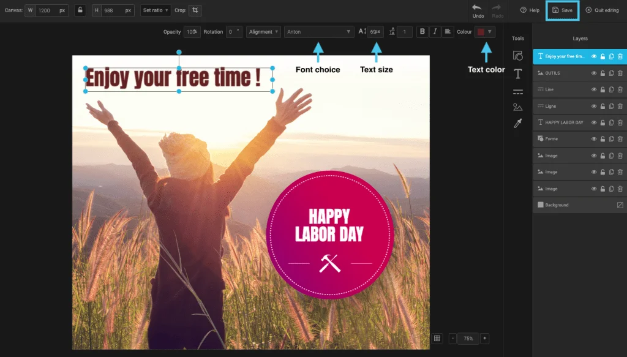Screen dimensions: 627x357
Task: Click the 75% zoom level display
Action: pos(468,338)
